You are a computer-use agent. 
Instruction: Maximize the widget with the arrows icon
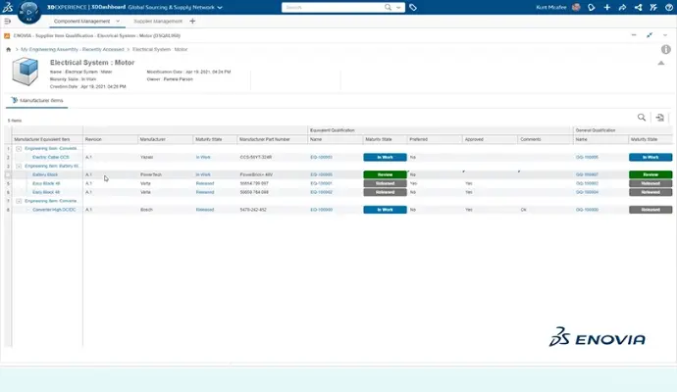coord(650,35)
